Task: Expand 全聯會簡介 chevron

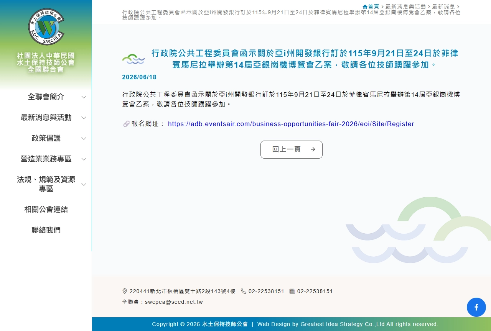Action: (x=84, y=97)
